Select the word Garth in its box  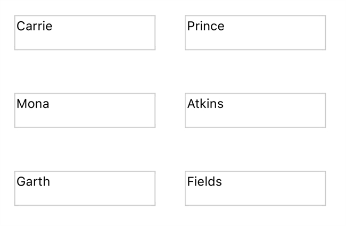click(33, 181)
